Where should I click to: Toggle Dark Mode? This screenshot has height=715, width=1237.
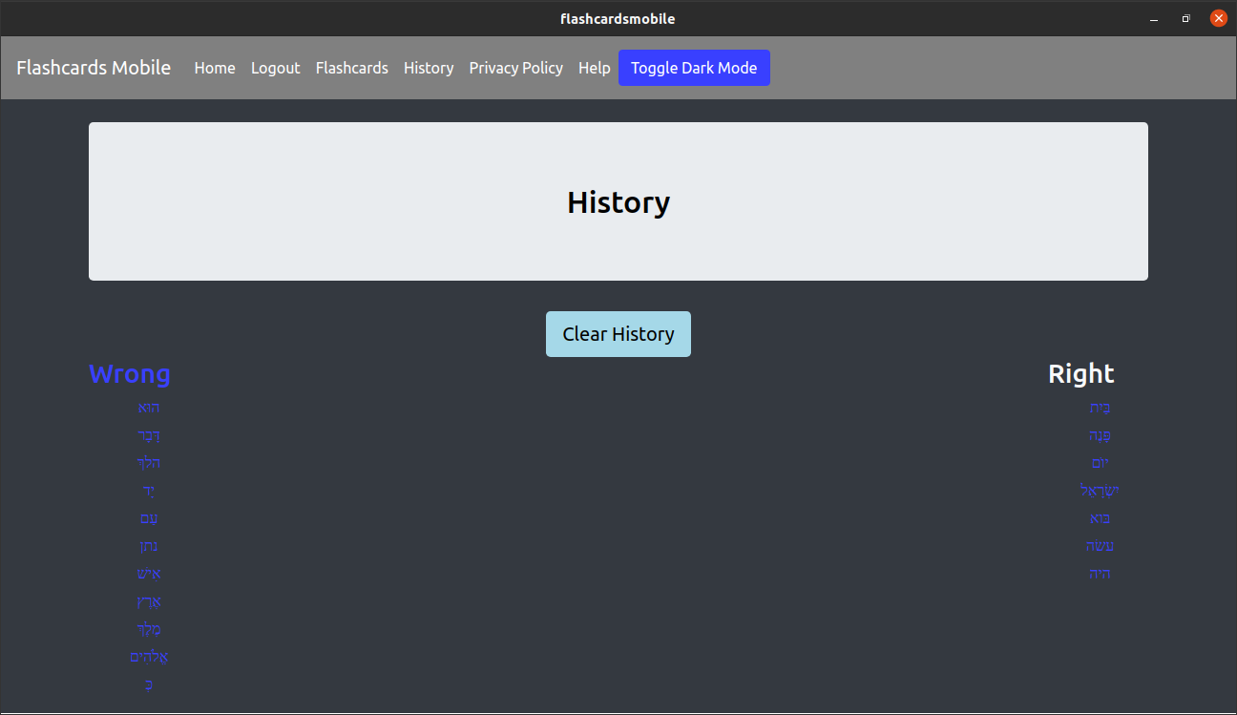tap(694, 68)
